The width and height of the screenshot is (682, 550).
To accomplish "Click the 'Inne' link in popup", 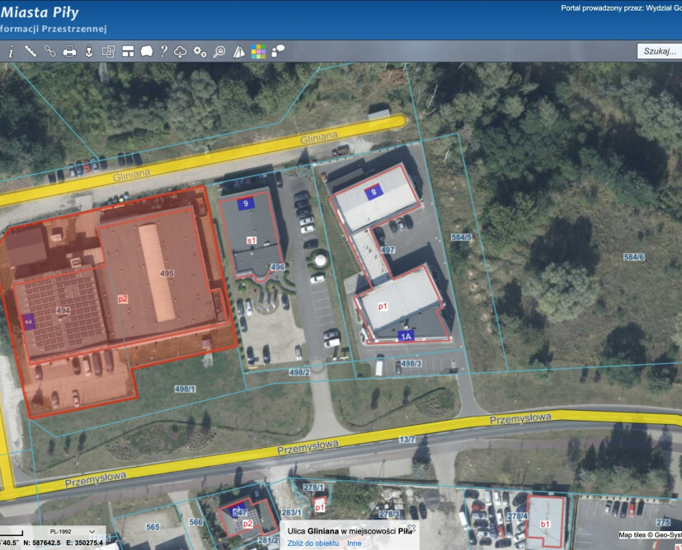I will [354, 543].
